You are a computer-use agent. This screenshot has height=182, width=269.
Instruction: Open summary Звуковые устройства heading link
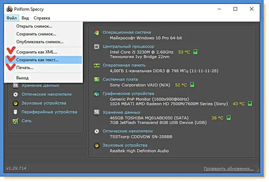tap(125, 145)
